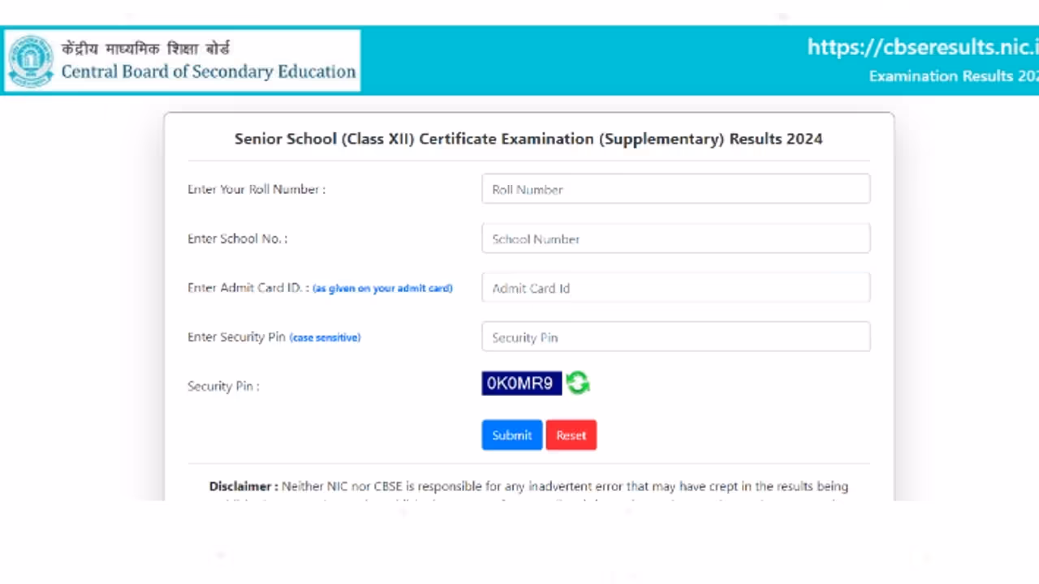Select the Security Pin entry box
The height and width of the screenshot is (584, 1039).
click(x=676, y=337)
